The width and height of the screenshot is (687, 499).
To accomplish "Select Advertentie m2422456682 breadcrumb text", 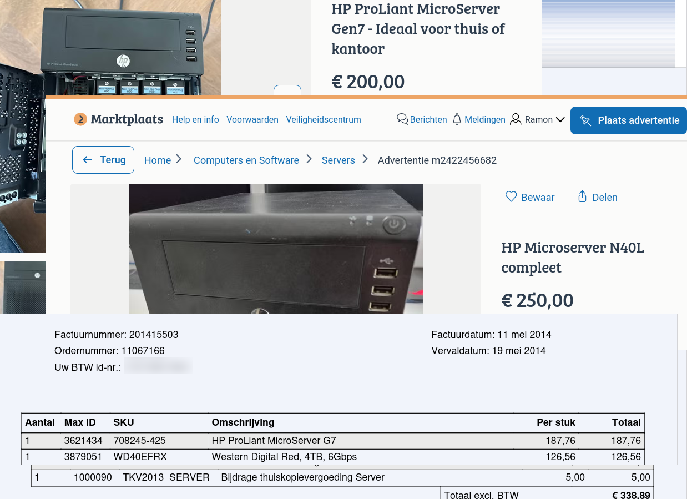I will (x=437, y=160).
